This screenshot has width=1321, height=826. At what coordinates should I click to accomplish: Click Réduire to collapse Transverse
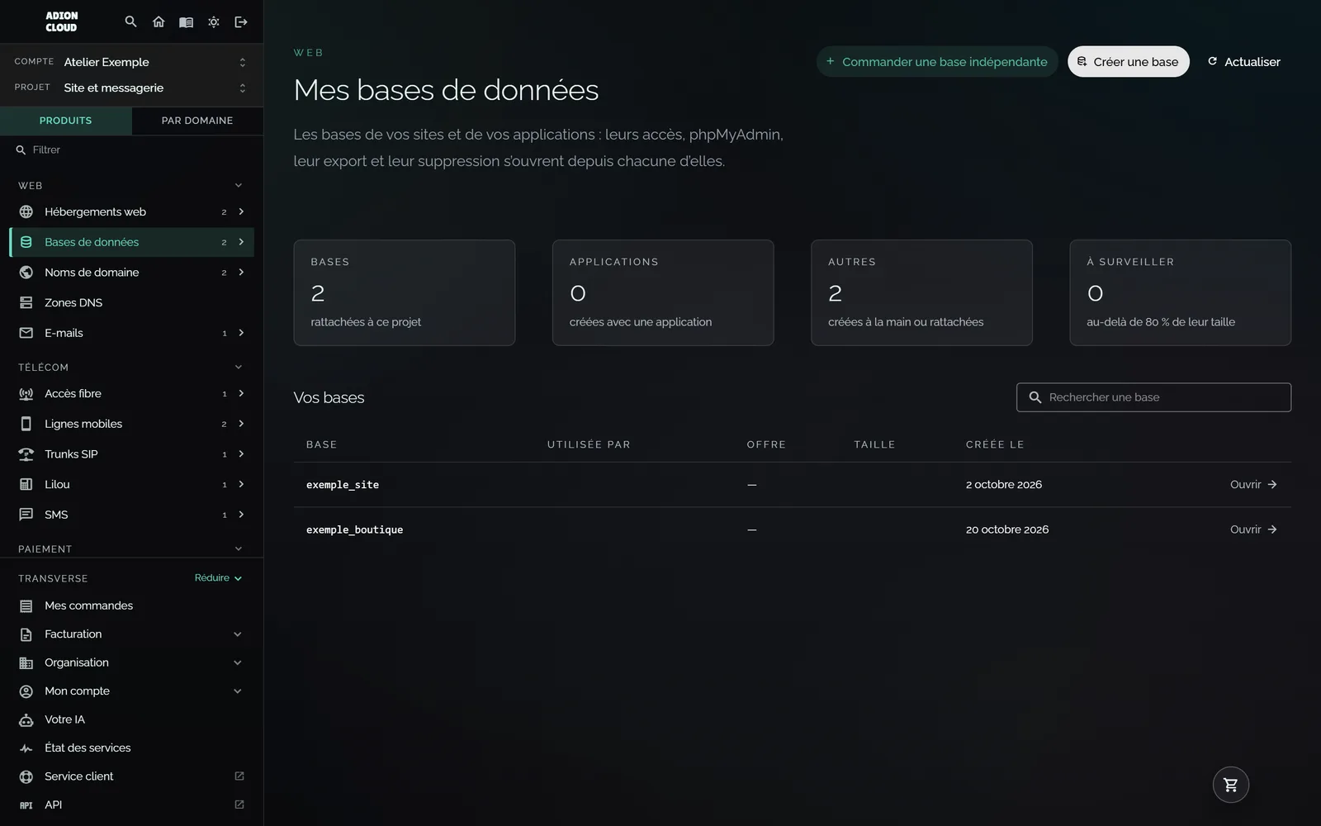[x=218, y=578]
